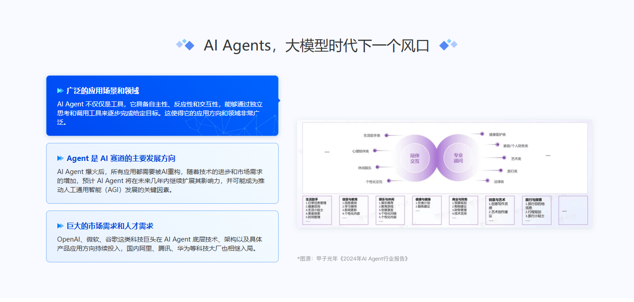Click the purple 陪伴交互 circle in the diagram
Image resolution: width=634 pixels, height=302 pixels.
(x=415, y=158)
